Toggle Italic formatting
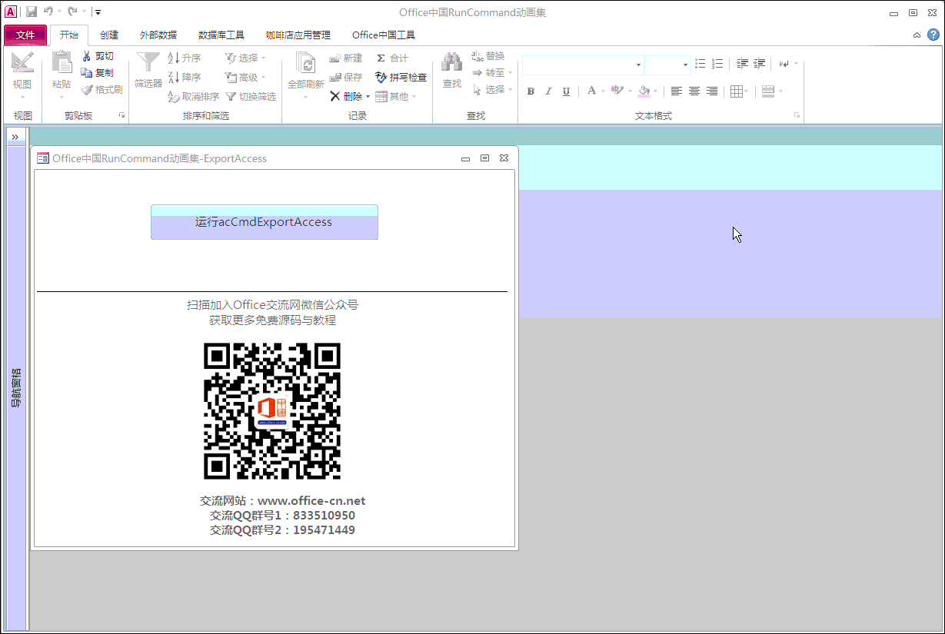Image resolution: width=945 pixels, height=634 pixels. pos(548,91)
